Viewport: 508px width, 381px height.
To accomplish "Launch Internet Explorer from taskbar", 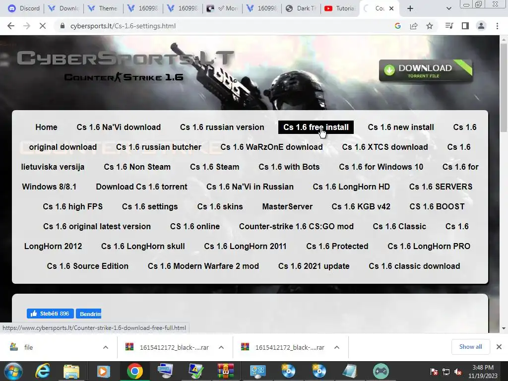I will [43, 371].
